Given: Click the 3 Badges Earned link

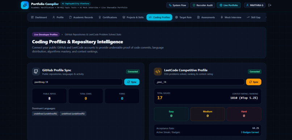Looking at the screenshot, I should [250, 132].
